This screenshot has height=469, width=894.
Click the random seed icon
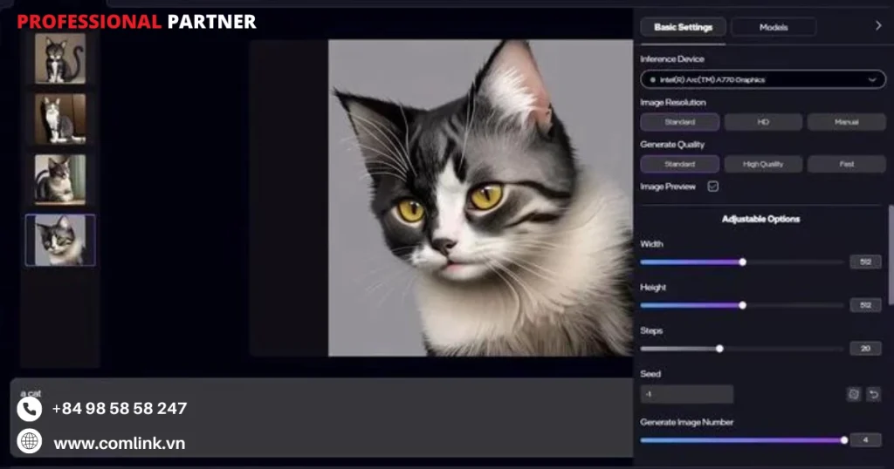[x=853, y=394]
